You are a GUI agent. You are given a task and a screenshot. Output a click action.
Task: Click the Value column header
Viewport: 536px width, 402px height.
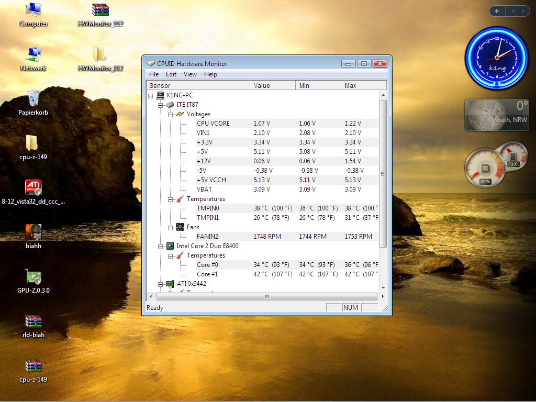click(272, 85)
